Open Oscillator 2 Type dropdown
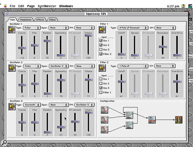Viewport: 193px width, 147px height. (32, 66)
